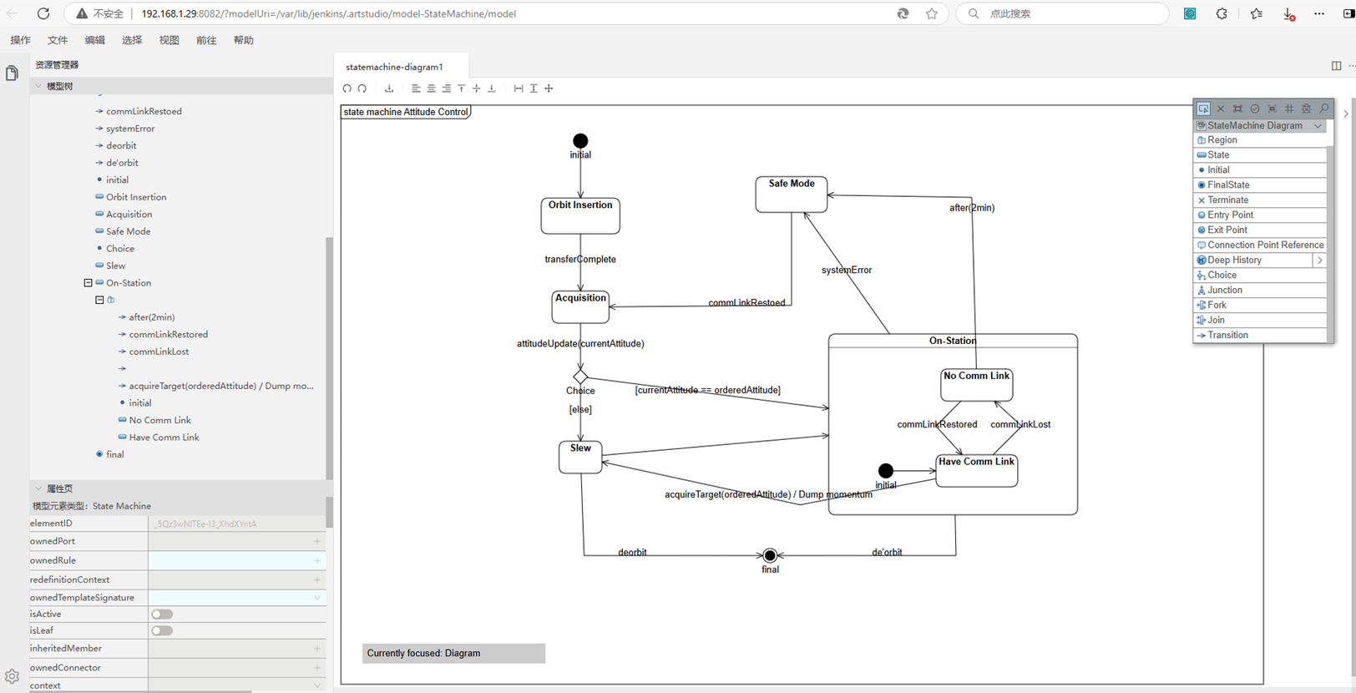1356x693 pixels.
Task: Open the 编辑 menu
Action: [94, 40]
